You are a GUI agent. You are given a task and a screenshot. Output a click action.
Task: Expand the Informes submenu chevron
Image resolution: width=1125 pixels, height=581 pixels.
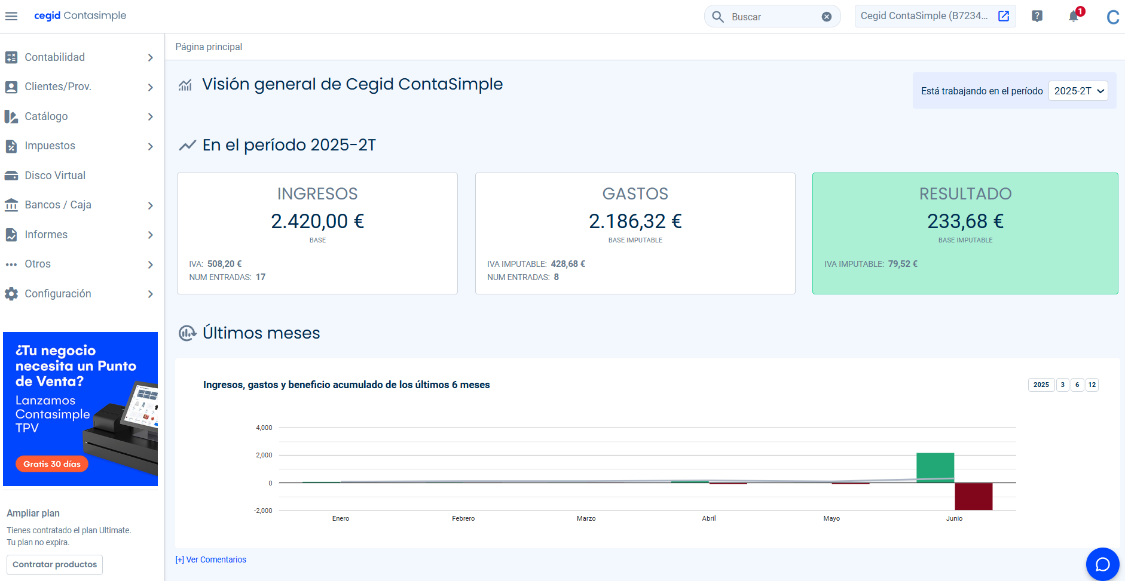coord(150,235)
